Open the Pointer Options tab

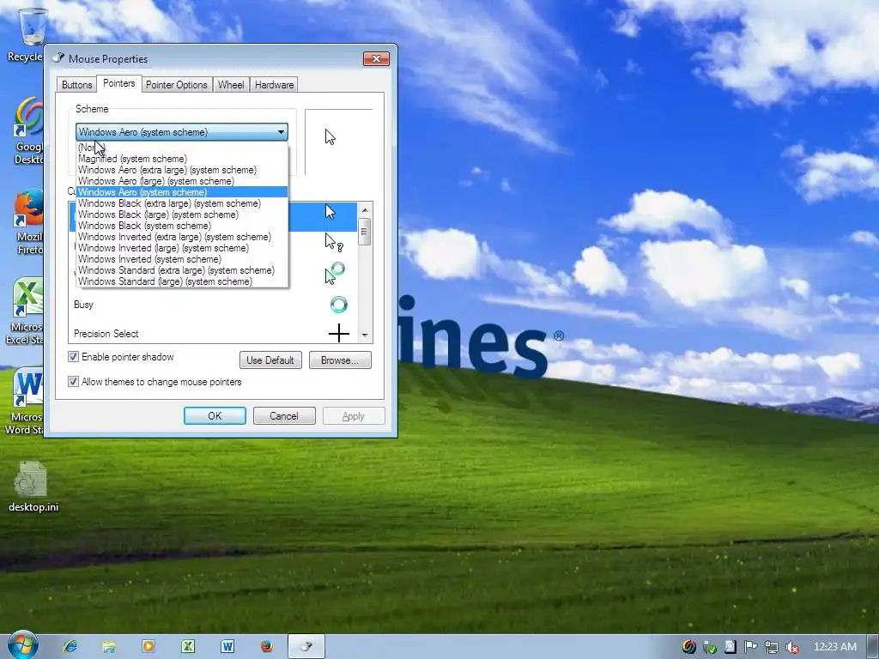[177, 85]
